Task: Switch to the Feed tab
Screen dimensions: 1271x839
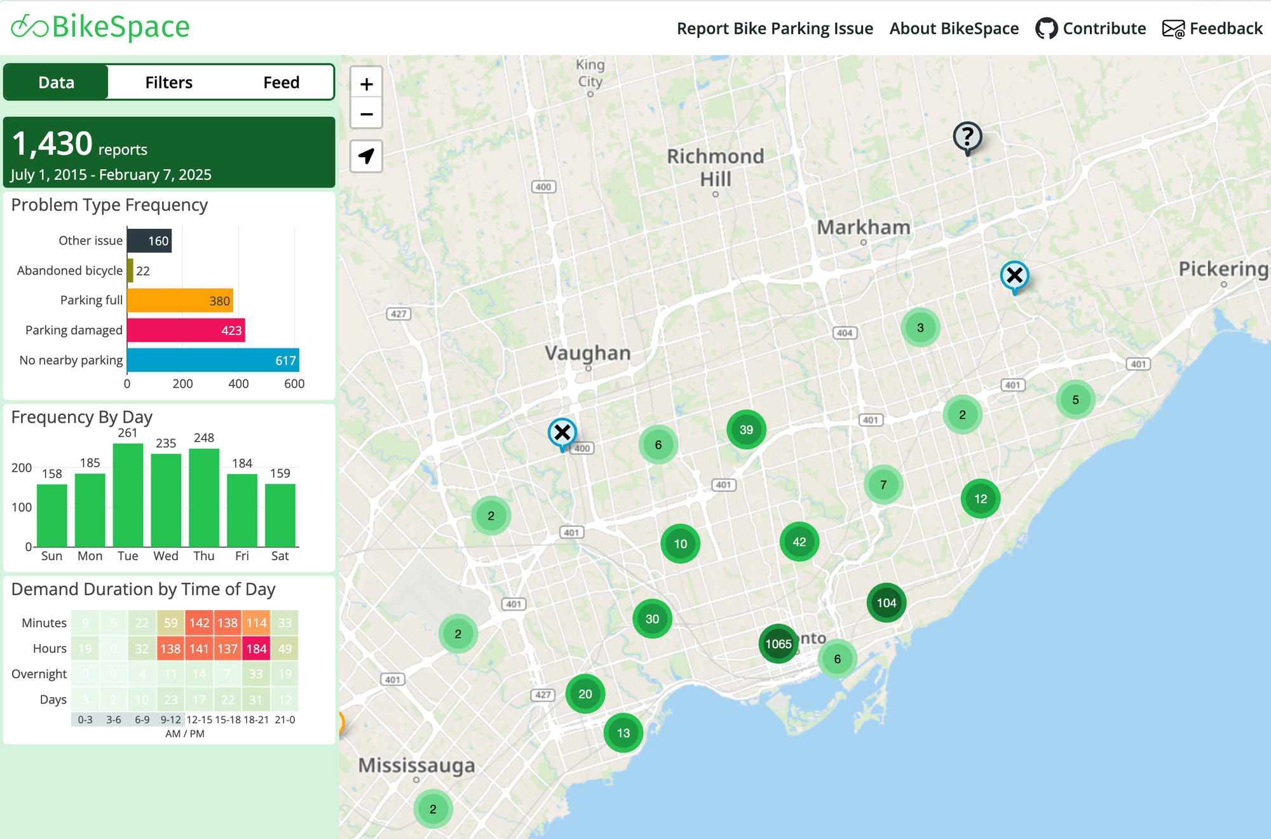Action: [281, 83]
